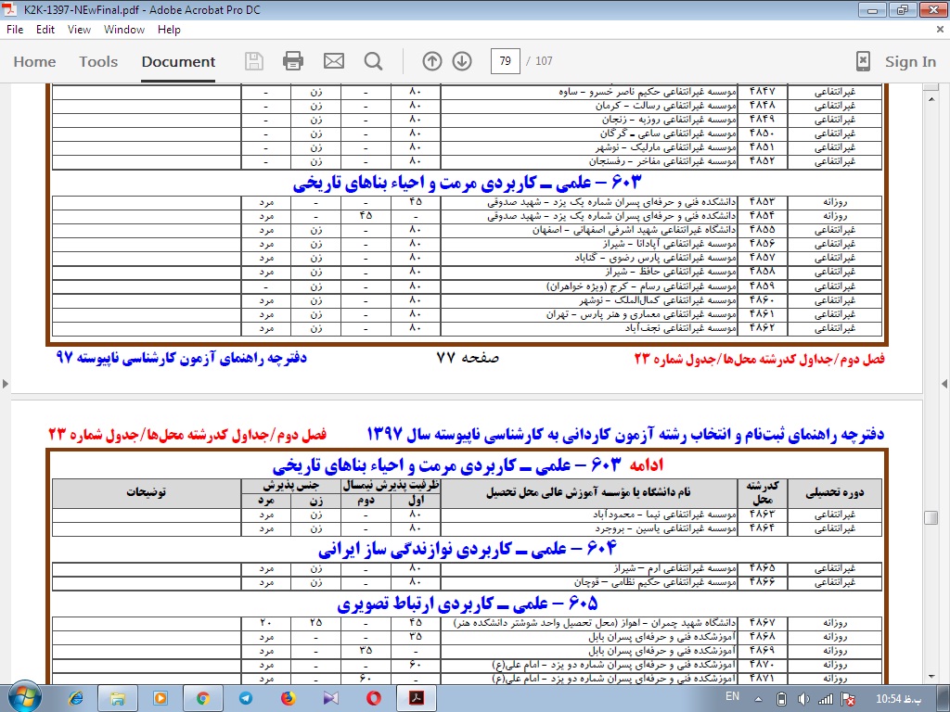
Task: Click the mobile link icon beside Sign In
Action: (863, 61)
